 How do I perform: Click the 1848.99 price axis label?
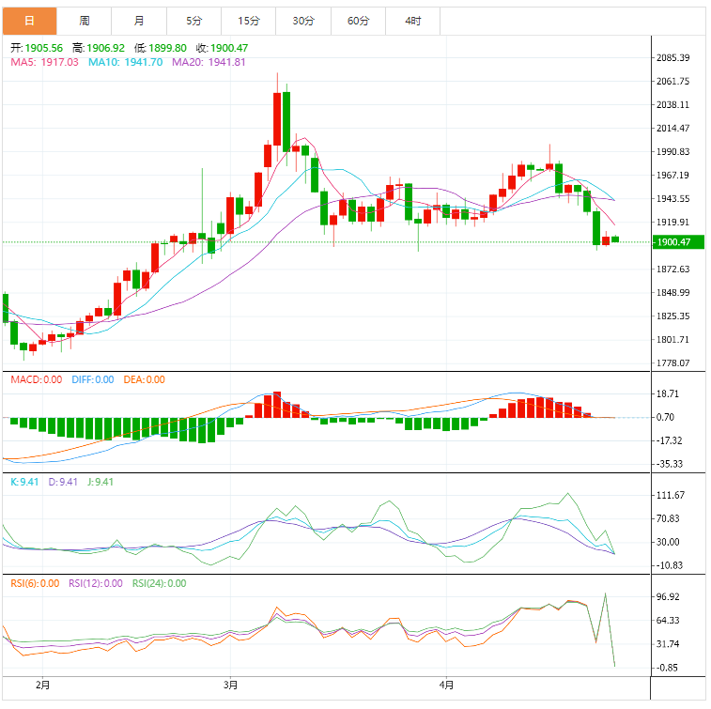[x=672, y=293]
